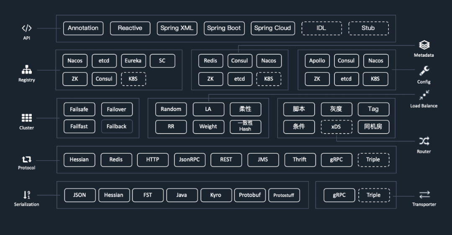Image resolution: width=452 pixels, height=235 pixels.
Task: Select the Weight box
Action: (208, 126)
